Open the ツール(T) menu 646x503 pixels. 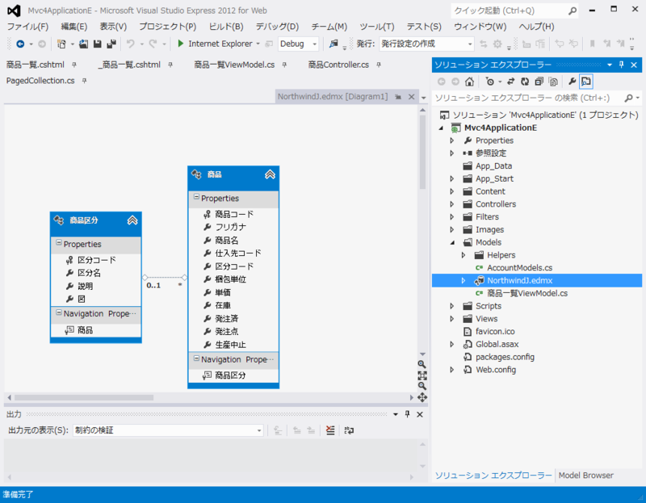pyautogui.click(x=376, y=27)
